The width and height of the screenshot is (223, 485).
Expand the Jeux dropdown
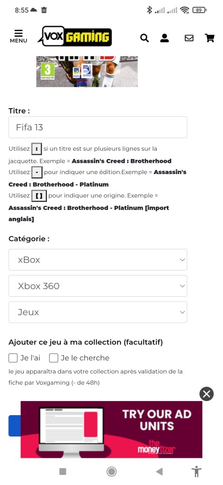[x=98, y=312]
